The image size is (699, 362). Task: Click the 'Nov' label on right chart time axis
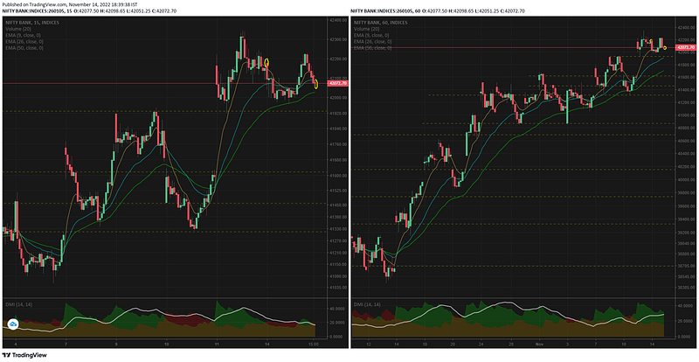tap(538, 345)
